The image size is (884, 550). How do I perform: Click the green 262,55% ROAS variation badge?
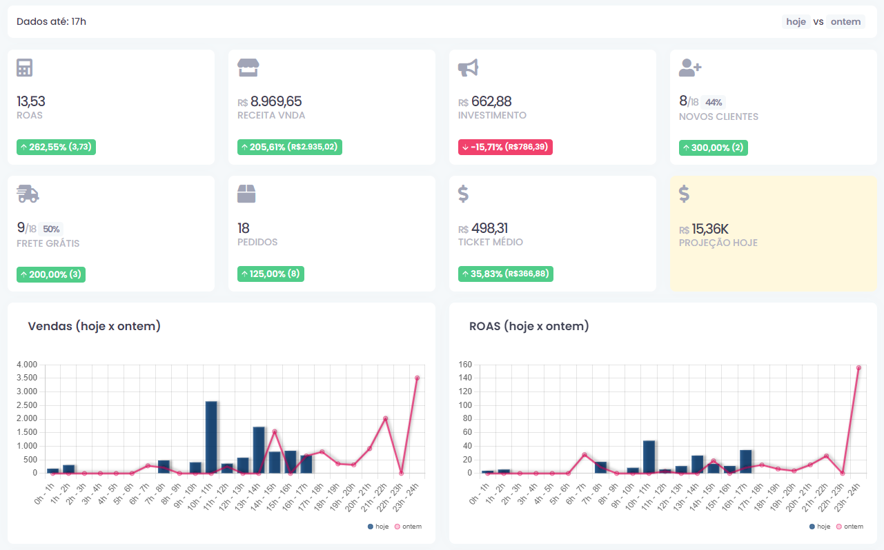(x=56, y=147)
